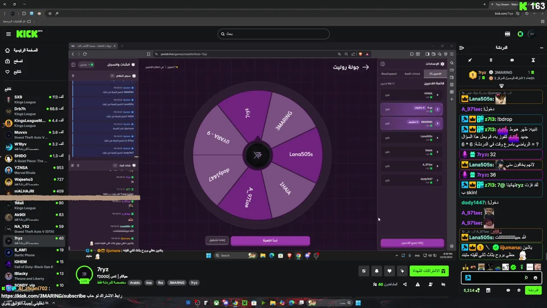Click remove all players button
This screenshot has height=308, width=547.
coord(412,243)
